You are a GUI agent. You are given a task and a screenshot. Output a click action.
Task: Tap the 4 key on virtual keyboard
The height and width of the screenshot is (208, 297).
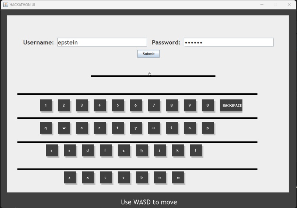pos(100,105)
